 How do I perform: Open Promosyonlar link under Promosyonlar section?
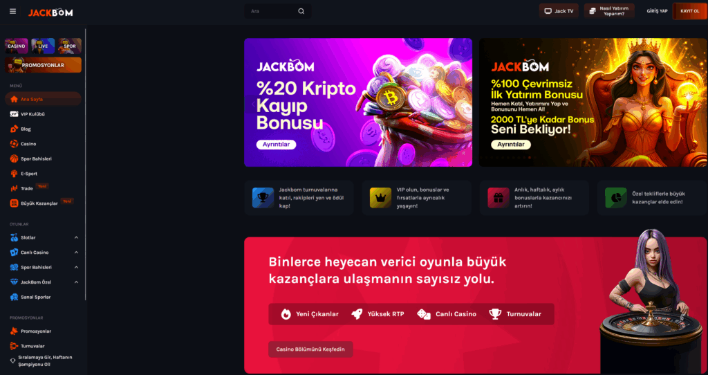click(44, 331)
